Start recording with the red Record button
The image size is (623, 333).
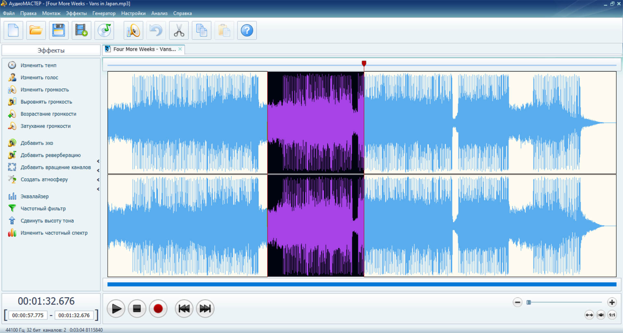click(x=158, y=309)
